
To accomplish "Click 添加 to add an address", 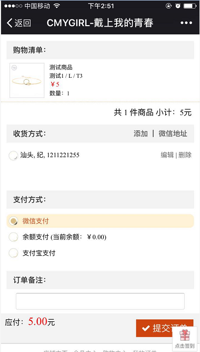I will click(x=141, y=134).
